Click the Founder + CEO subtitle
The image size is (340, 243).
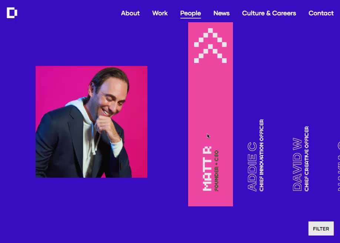pos(216,171)
